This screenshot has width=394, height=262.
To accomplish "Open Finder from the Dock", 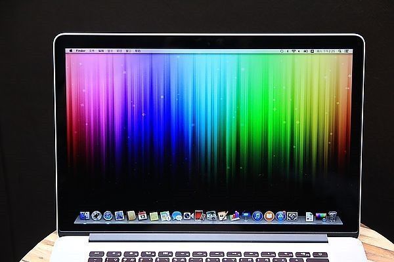I will tap(85, 215).
